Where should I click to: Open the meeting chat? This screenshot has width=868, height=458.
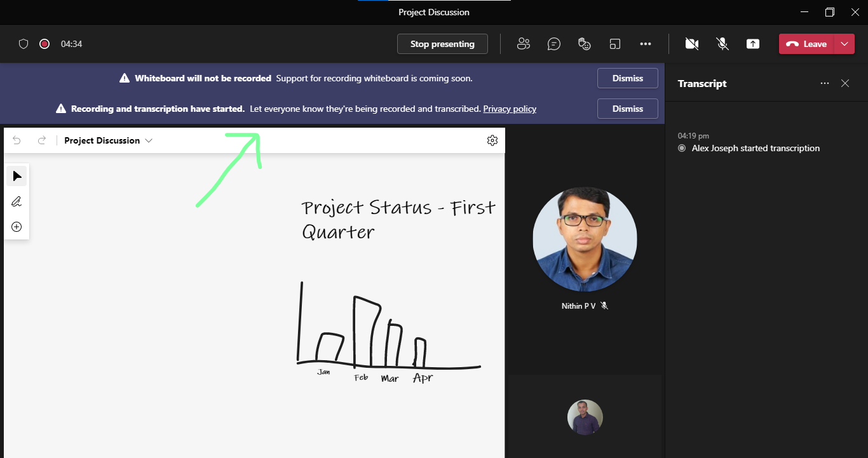coord(553,44)
